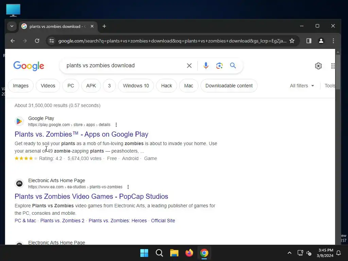Click the Chrome address bar URL

click(172, 41)
